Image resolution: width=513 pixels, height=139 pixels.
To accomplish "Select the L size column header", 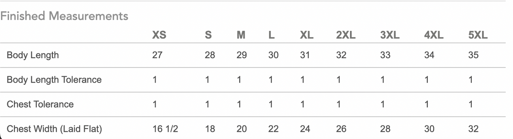I will coord(271,35).
